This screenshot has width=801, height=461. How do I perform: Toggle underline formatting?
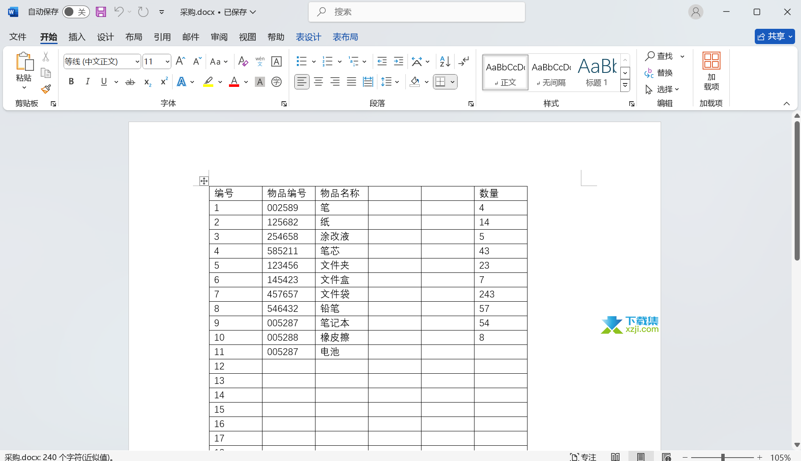click(104, 82)
